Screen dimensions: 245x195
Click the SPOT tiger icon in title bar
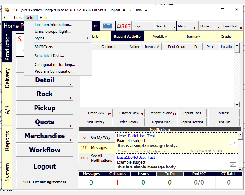6,10
